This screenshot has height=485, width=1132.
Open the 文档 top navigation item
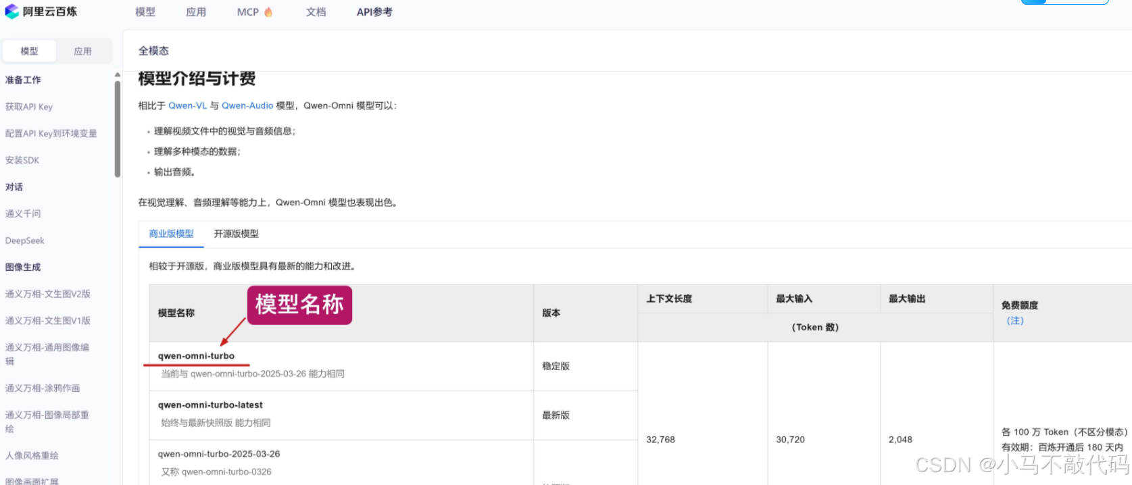pos(316,12)
